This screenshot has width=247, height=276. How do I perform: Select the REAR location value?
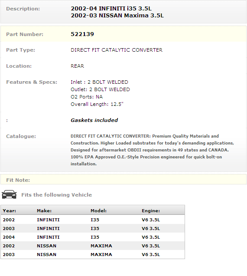point(78,66)
